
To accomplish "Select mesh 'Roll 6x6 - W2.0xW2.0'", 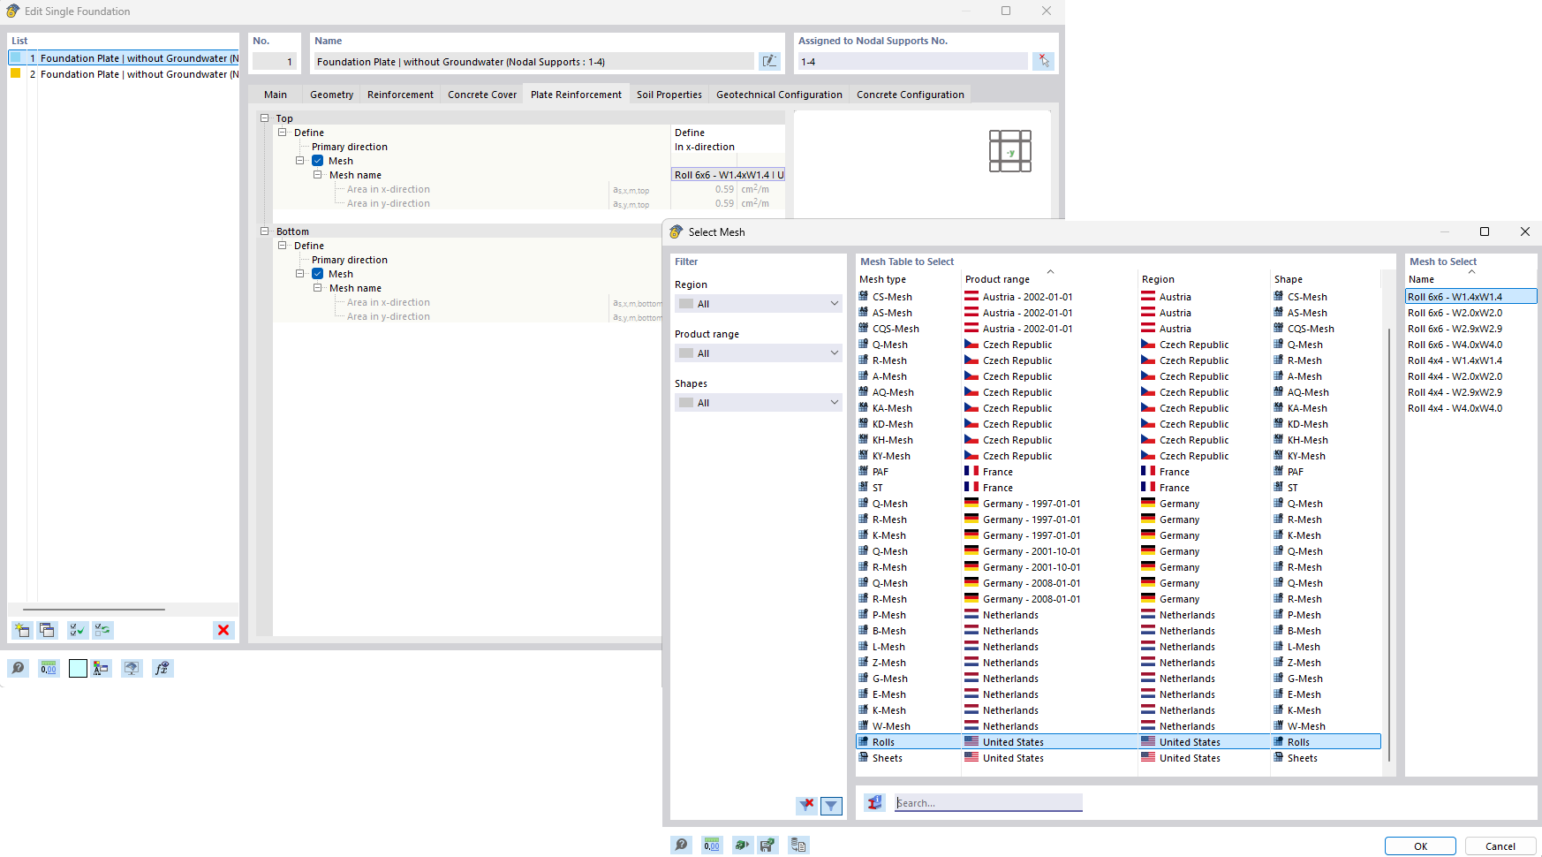I will click(x=1455, y=313).
